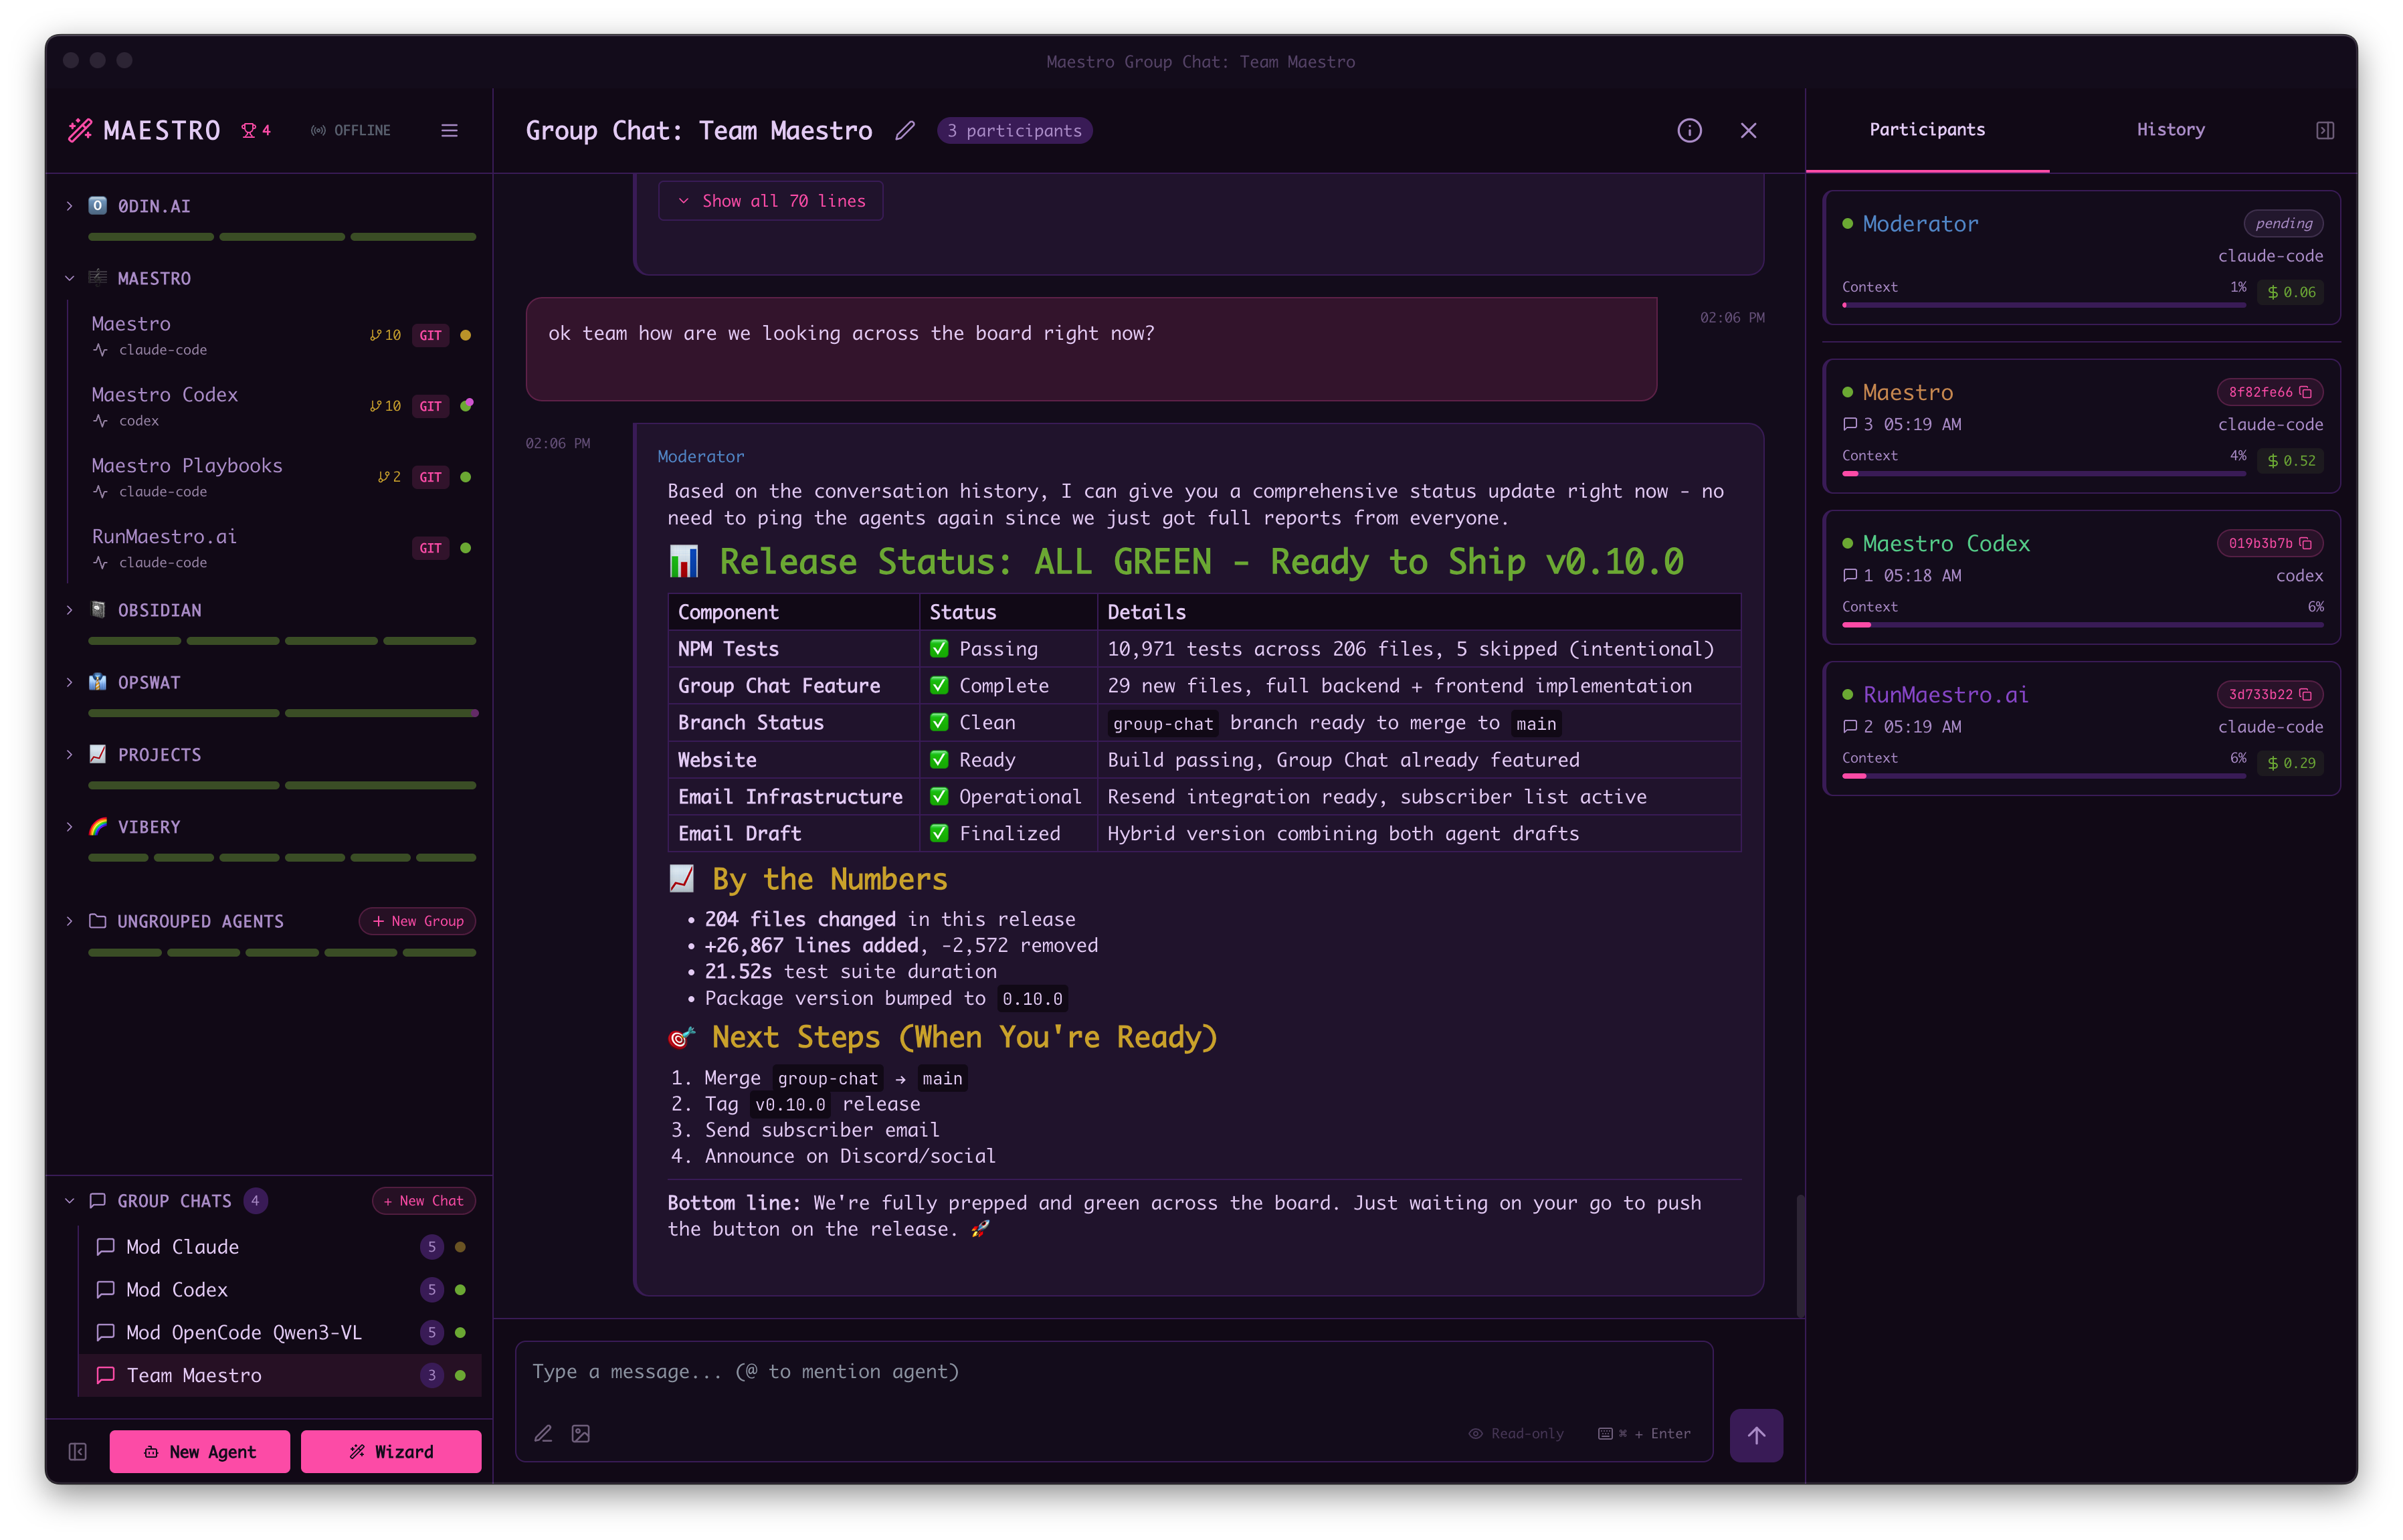Click the pencil draft icon in the composer
Viewport: 2403px width, 1540px height.
[544, 1433]
